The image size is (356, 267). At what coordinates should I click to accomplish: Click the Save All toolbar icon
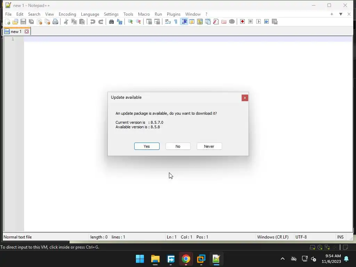click(31, 22)
